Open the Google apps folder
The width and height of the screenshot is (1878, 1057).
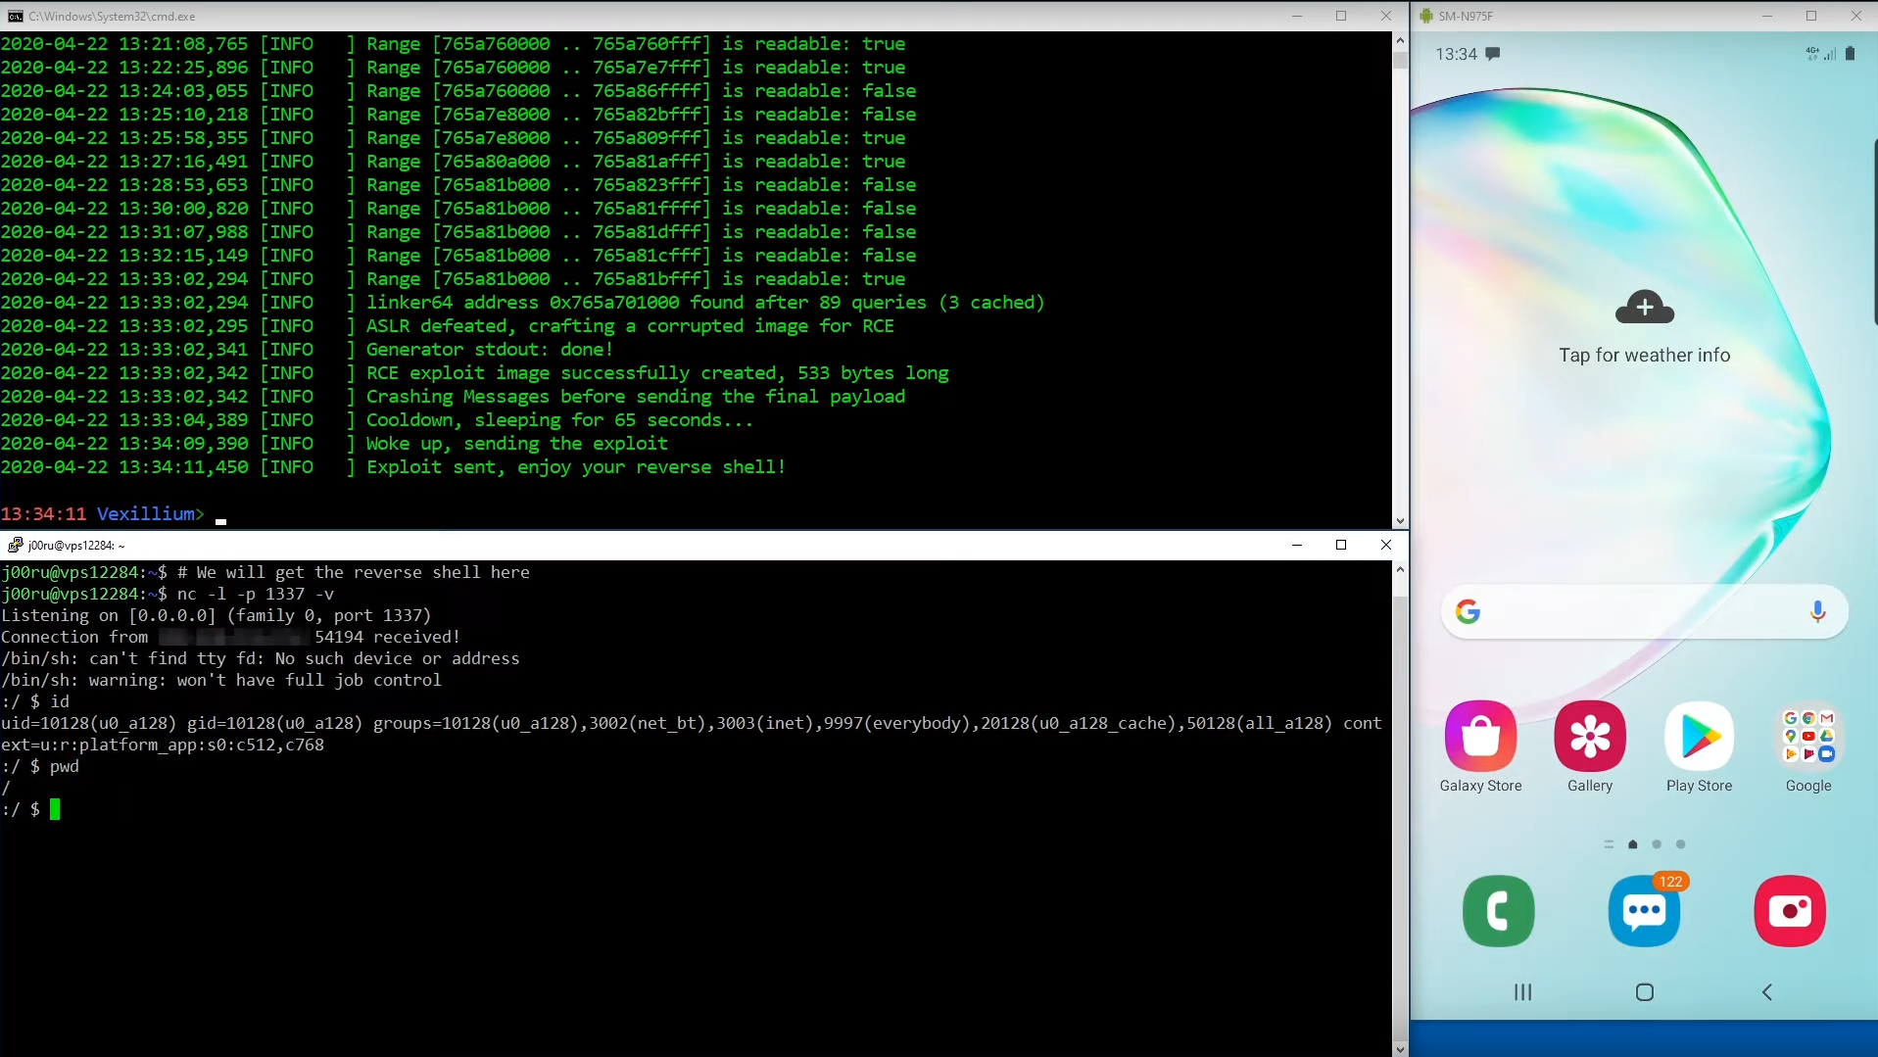(x=1807, y=736)
